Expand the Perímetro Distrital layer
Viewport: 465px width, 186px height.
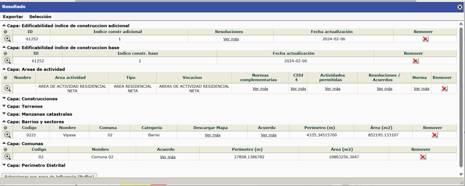coord(4,165)
